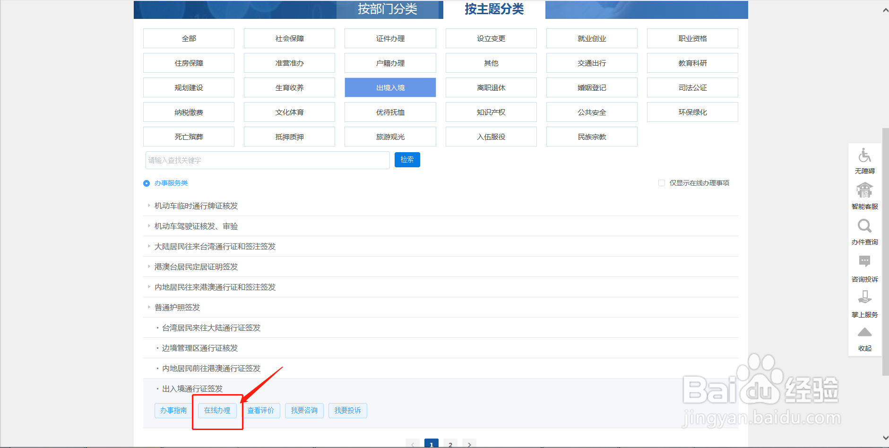Open the 无障碍 accessibility tool
Screen dimensions: 889x448
864,161
